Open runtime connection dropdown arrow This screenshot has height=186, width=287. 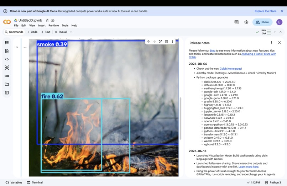275,32
